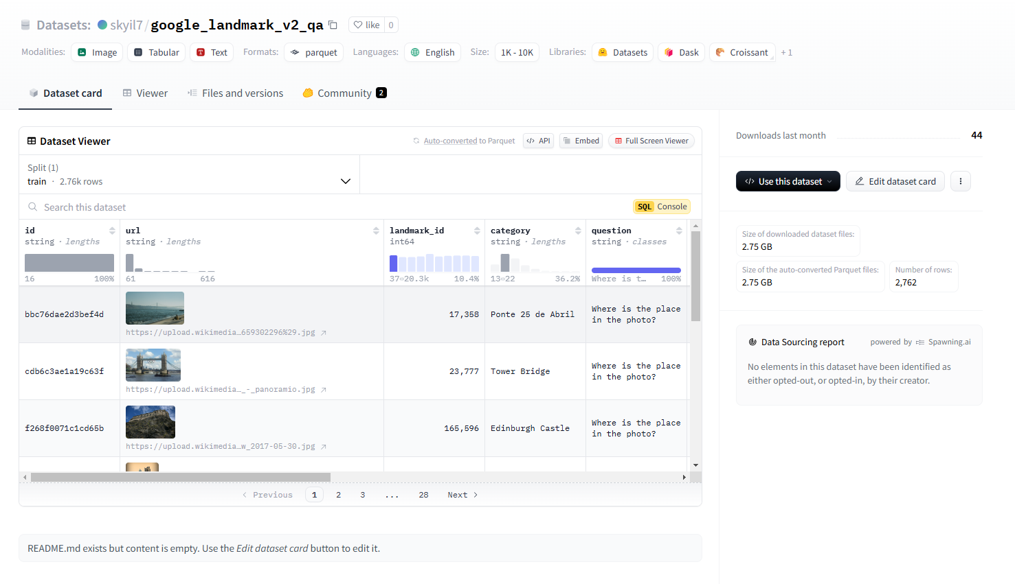Sort the id column with its arrows
This screenshot has height=584, width=1015.
click(x=112, y=231)
